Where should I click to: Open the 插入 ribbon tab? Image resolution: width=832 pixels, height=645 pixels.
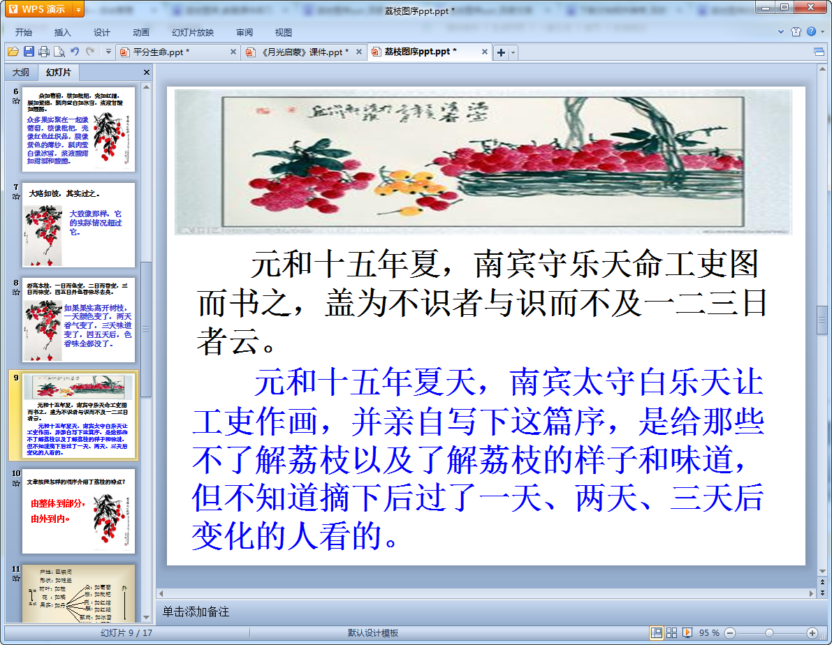[x=63, y=32]
